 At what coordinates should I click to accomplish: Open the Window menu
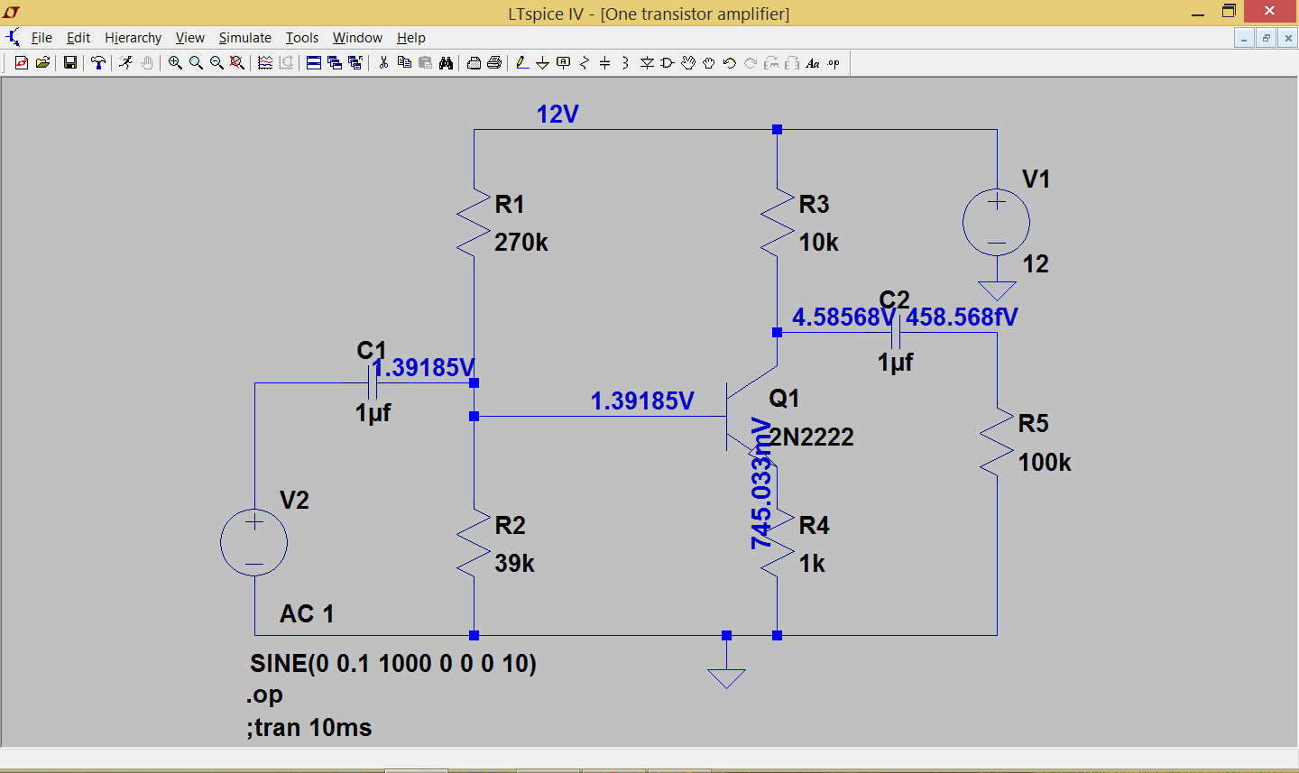click(x=357, y=38)
